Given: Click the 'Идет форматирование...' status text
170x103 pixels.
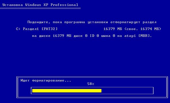Looking at the screenshot, I should pos(46,80).
